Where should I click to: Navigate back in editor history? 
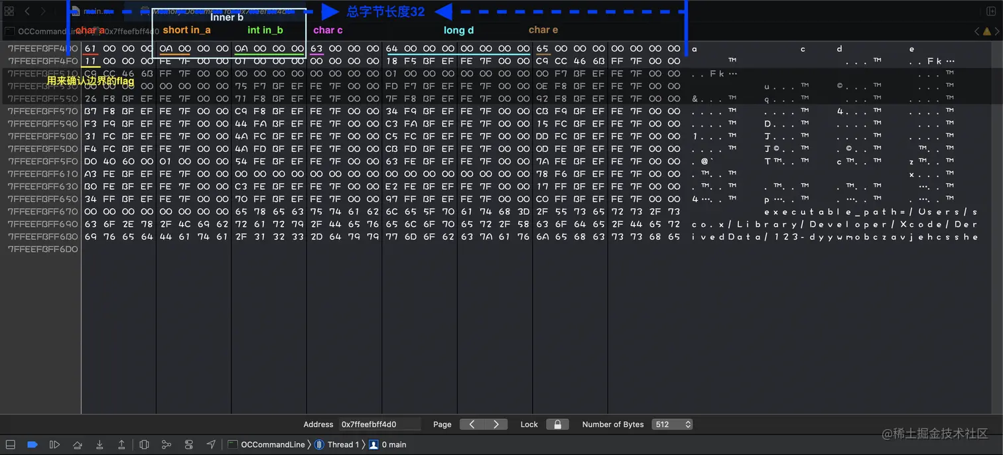27,11
